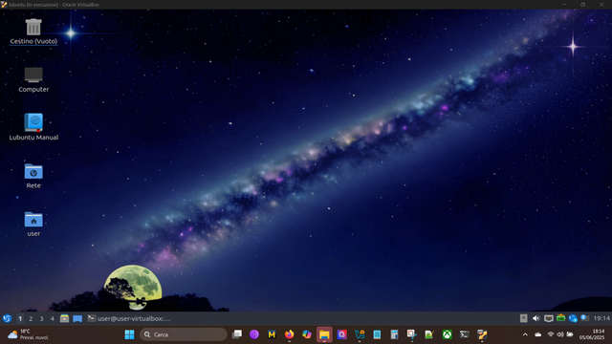Click the Cerca search field in Windows taskbar
612x344 pixels.
(x=184, y=334)
